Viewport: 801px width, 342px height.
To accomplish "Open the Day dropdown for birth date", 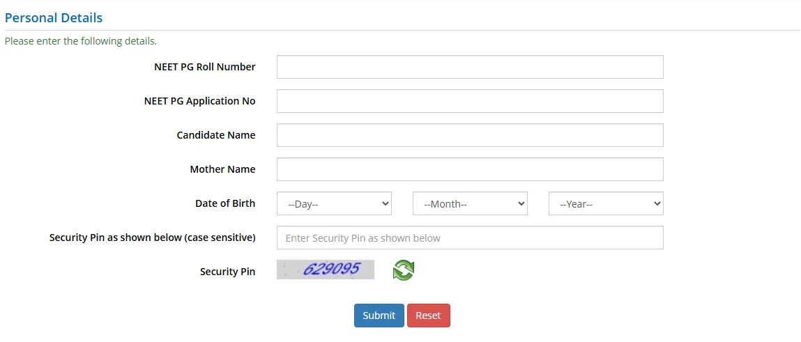I will (x=334, y=203).
